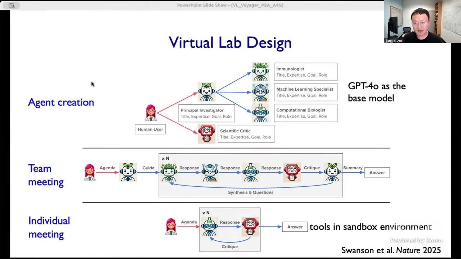The width and height of the screenshot is (461, 259).
Task: Click the red Critic robot icon in Individual meeting
Action: tap(250, 227)
